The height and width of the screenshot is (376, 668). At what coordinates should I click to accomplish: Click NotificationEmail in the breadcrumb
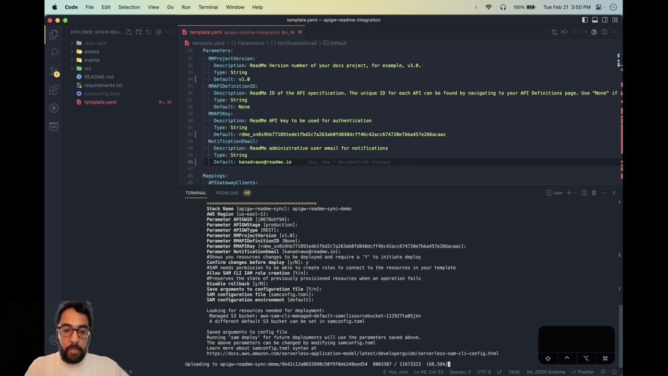pos(296,43)
